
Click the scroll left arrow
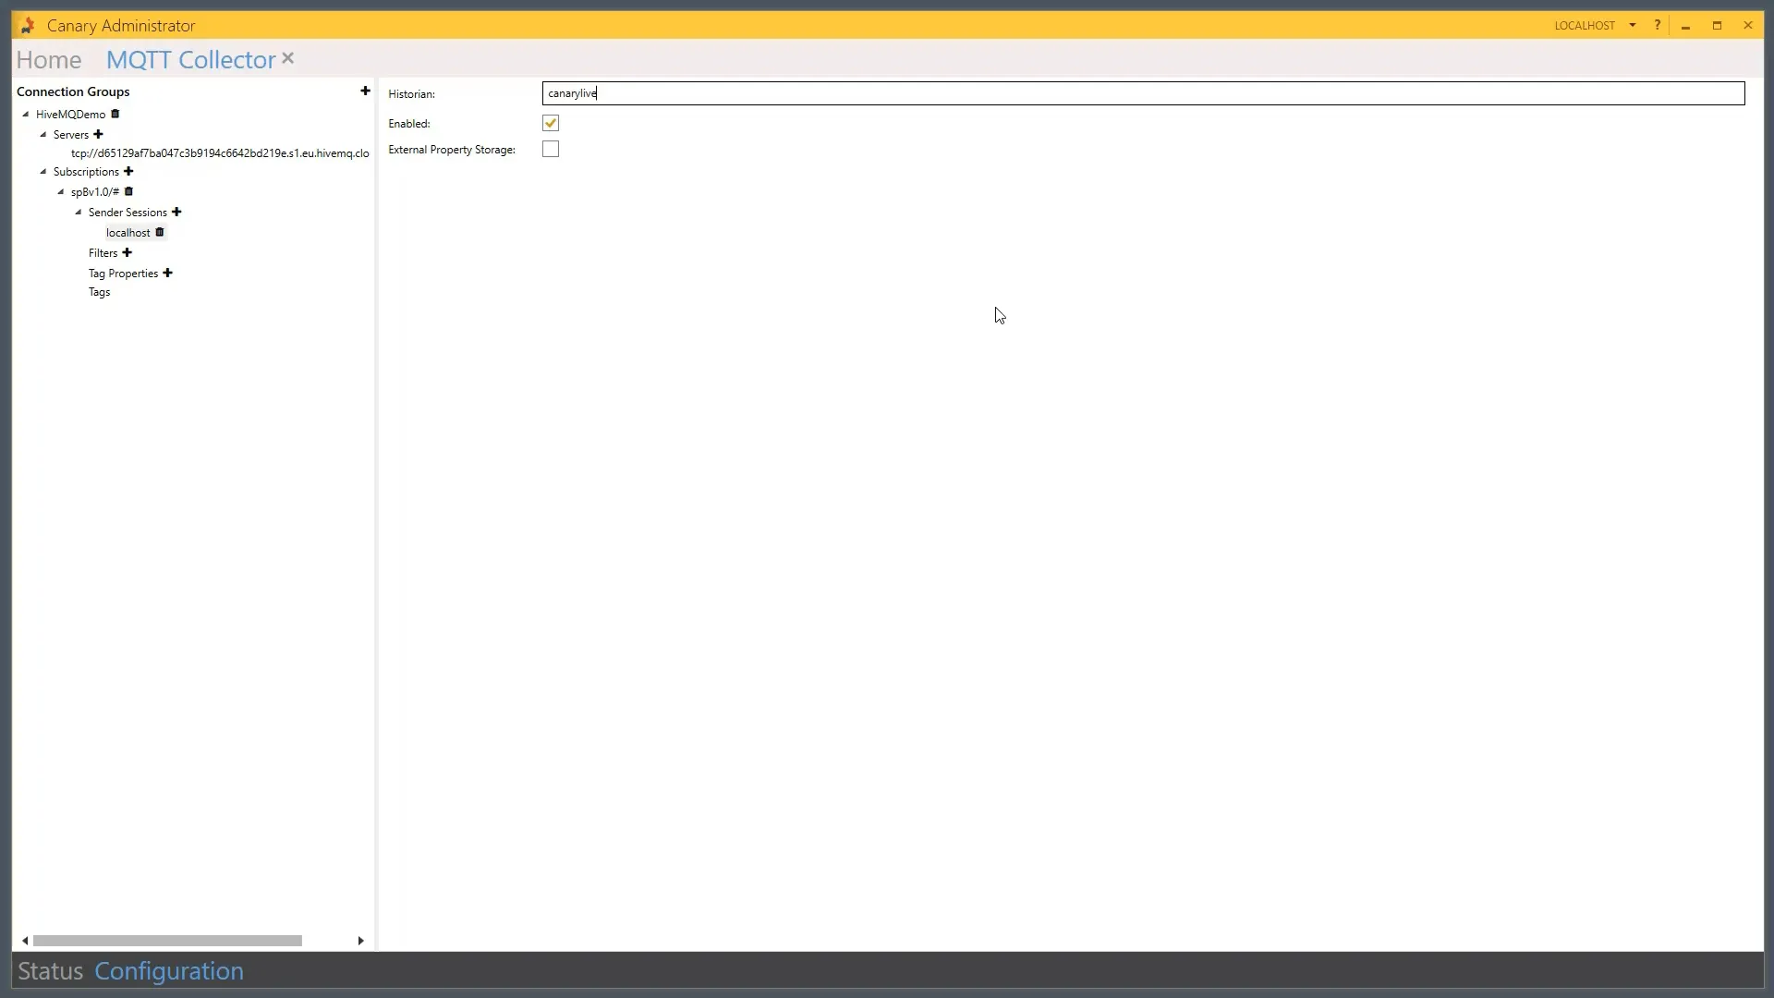[x=25, y=941]
